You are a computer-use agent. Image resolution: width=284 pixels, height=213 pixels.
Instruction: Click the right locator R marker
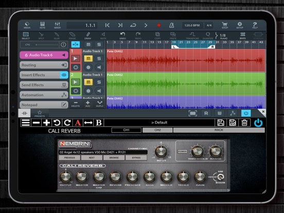click(212, 47)
